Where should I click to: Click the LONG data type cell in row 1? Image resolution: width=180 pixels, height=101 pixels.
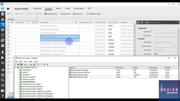tap(114, 26)
